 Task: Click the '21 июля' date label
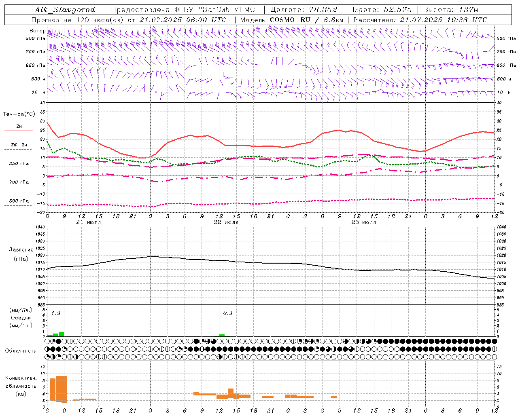[89, 222]
